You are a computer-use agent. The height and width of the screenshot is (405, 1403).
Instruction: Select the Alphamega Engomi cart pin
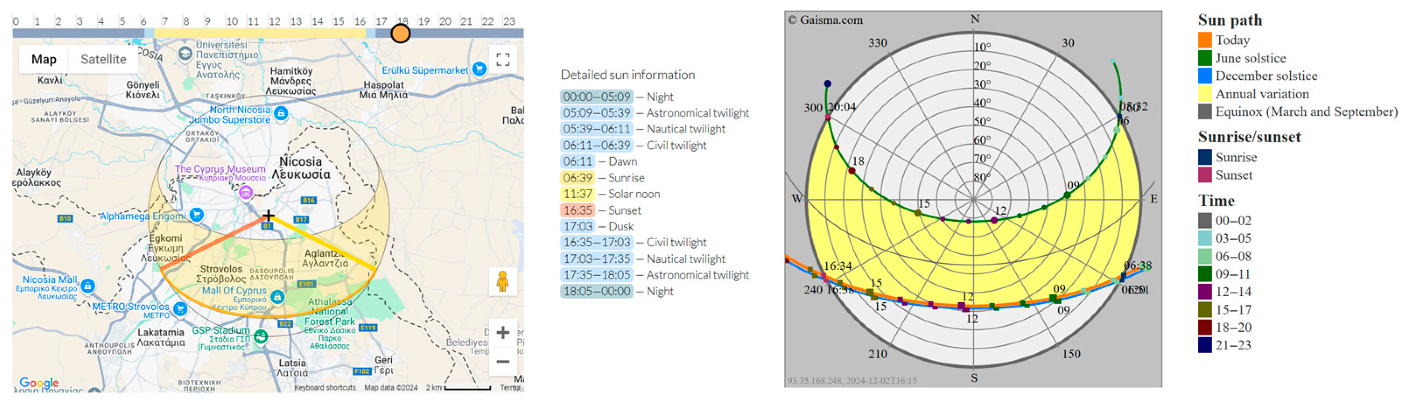click(196, 215)
